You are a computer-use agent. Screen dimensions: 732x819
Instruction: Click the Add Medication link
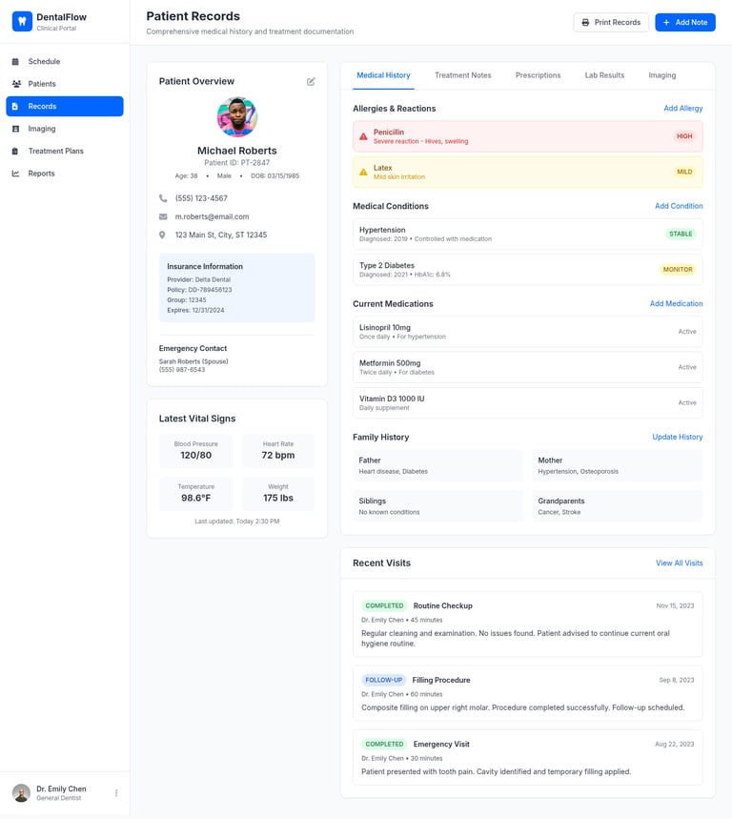click(x=676, y=304)
